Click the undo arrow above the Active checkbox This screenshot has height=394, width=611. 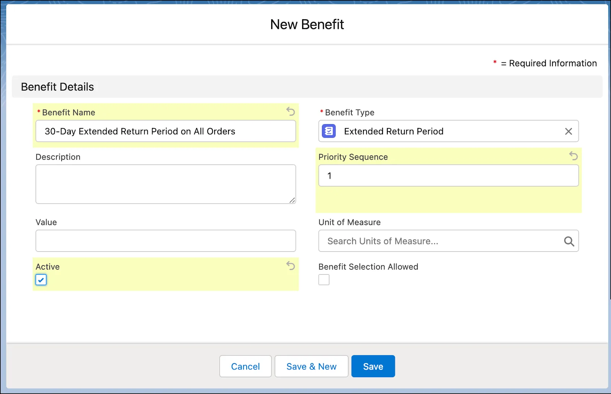tap(291, 266)
